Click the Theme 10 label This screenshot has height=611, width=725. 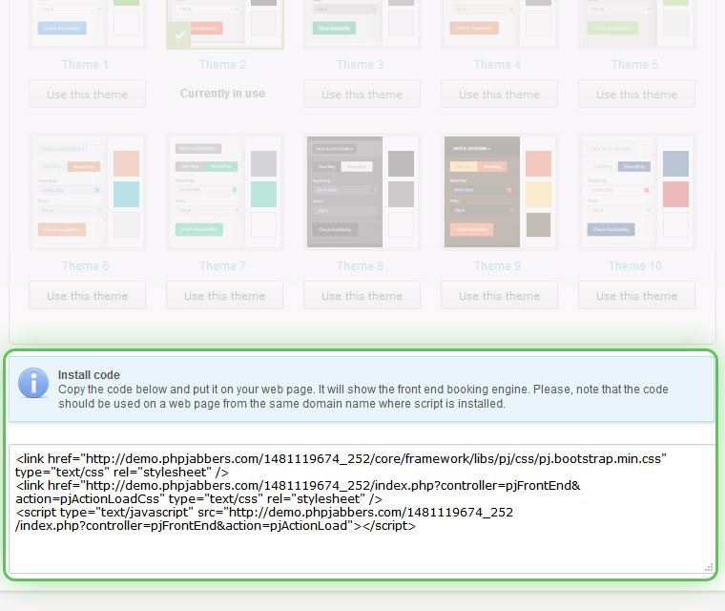tap(635, 266)
